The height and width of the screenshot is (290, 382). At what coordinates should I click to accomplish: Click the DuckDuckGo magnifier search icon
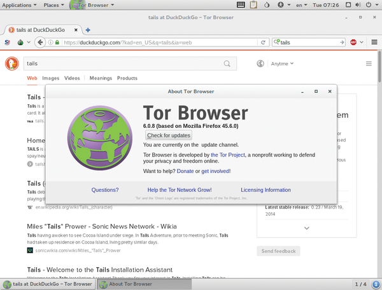[228, 64]
